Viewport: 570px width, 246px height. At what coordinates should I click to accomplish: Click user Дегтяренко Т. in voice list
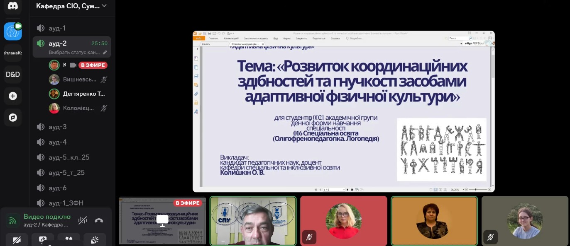(x=84, y=94)
